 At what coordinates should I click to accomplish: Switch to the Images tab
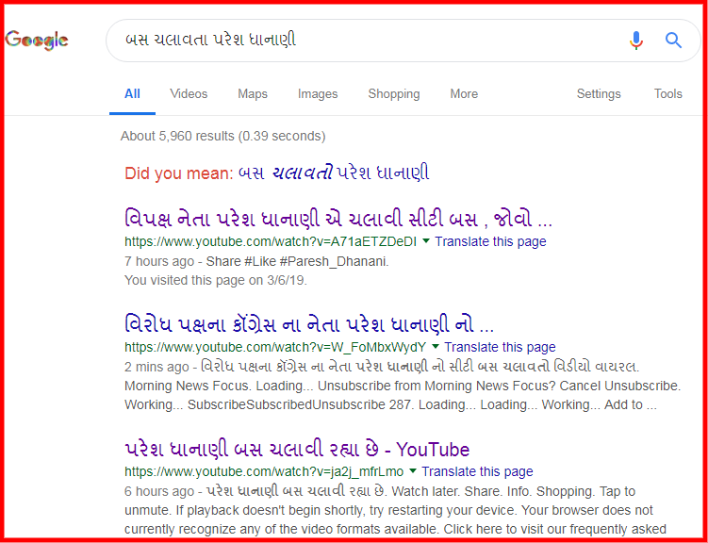pyautogui.click(x=318, y=94)
